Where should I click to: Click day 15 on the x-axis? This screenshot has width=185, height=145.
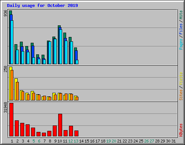pyautogui.click(x=87, y=141)
